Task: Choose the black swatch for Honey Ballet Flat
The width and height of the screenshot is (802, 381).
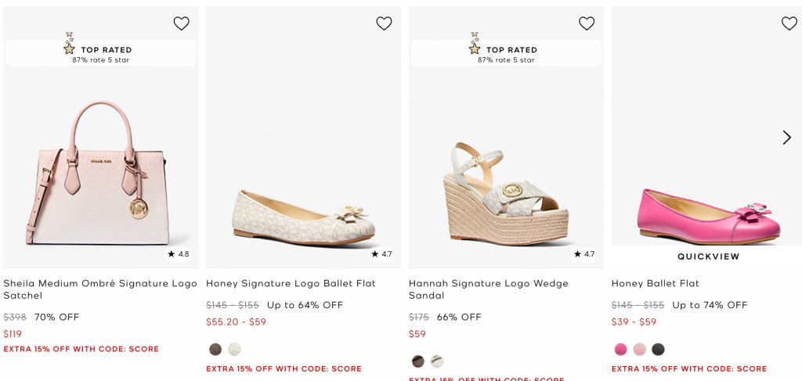Action: tap(659, 350)
